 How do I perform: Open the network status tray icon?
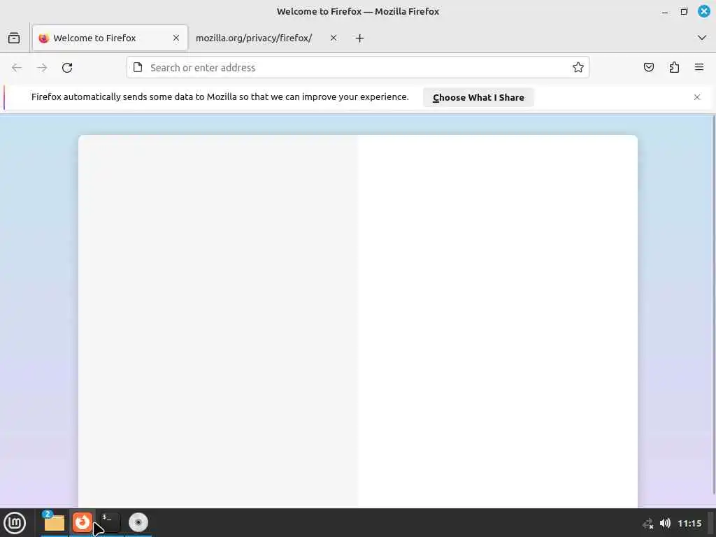(648, 524)
